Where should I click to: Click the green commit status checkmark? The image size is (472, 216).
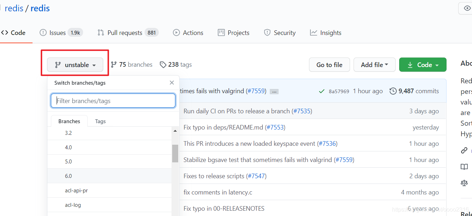coord(321,91)
